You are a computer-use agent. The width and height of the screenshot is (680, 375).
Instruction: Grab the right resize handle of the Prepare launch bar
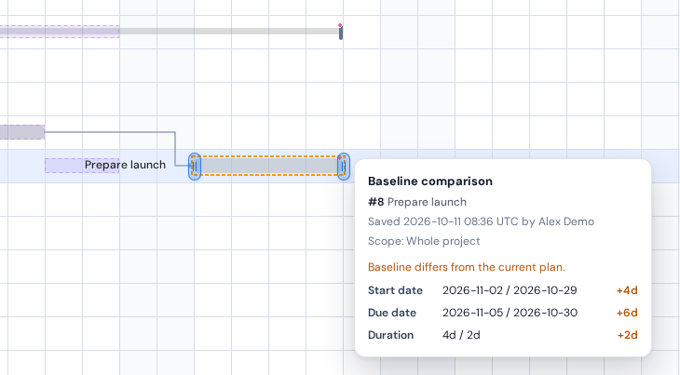344,167
